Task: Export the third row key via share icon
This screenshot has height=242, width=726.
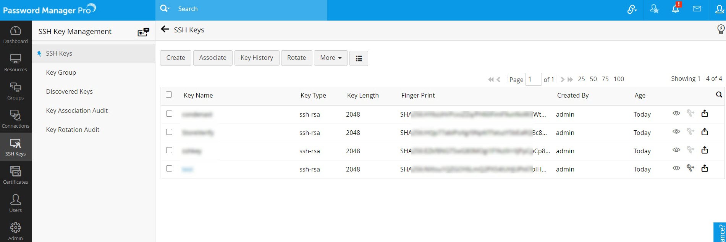Action: pos(705,150)
